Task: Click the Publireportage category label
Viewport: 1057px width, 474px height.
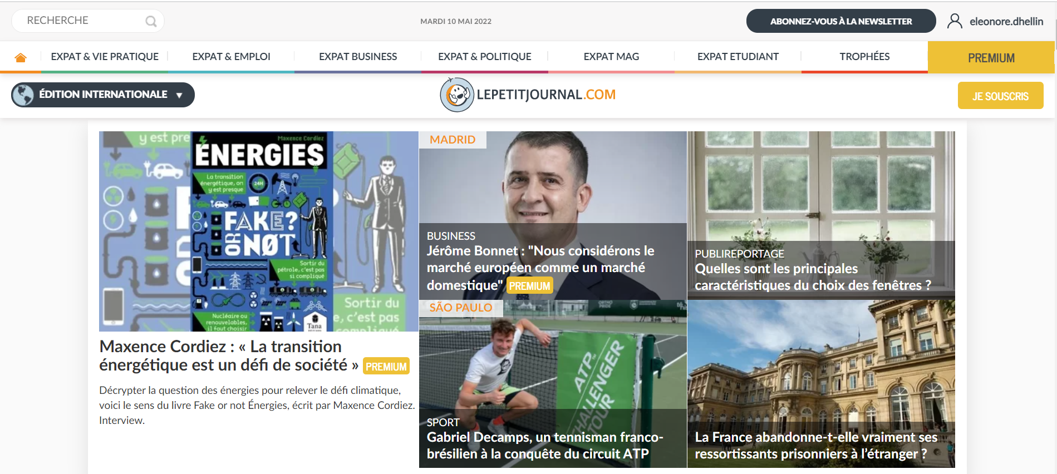Action: coord(739,254)
